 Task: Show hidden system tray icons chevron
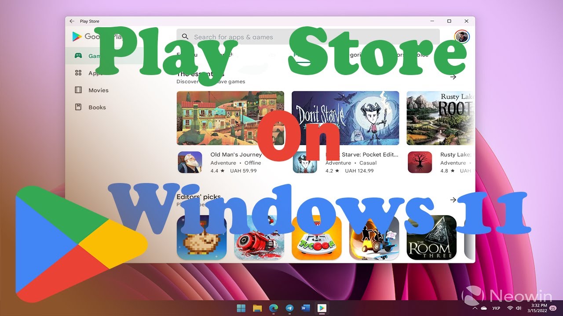[x=475, y=308]
